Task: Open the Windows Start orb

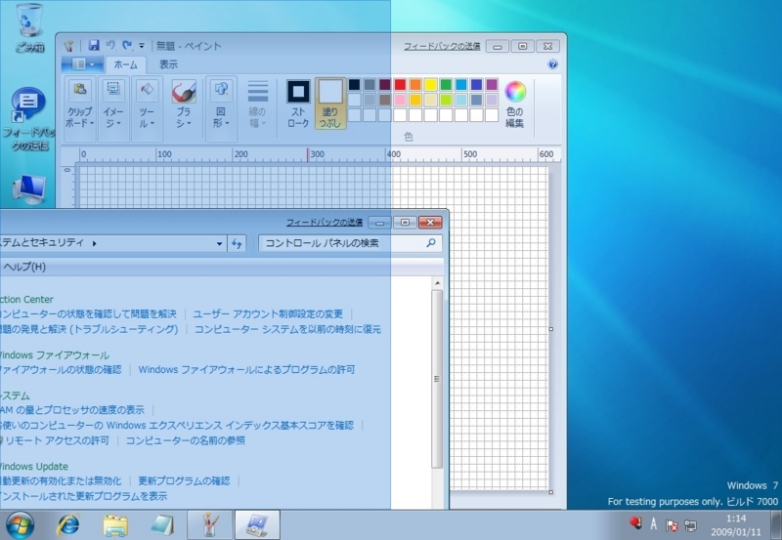Action: pyautogui.click(x=20, y=524)
